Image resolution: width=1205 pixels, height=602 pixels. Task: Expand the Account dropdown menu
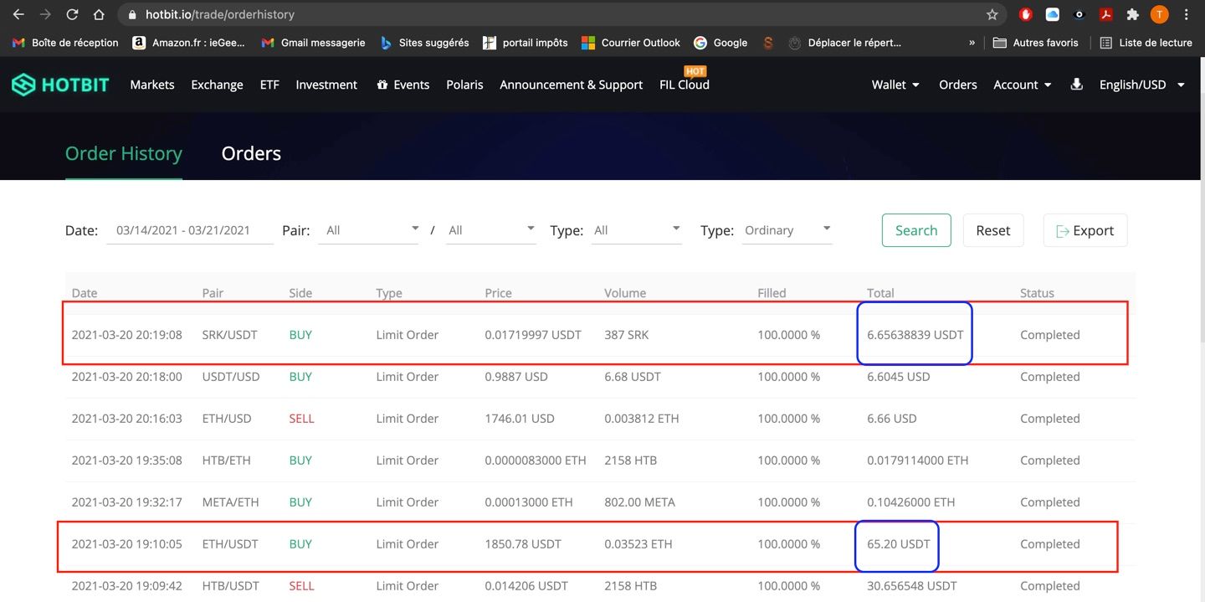[x=1022, y=85]
